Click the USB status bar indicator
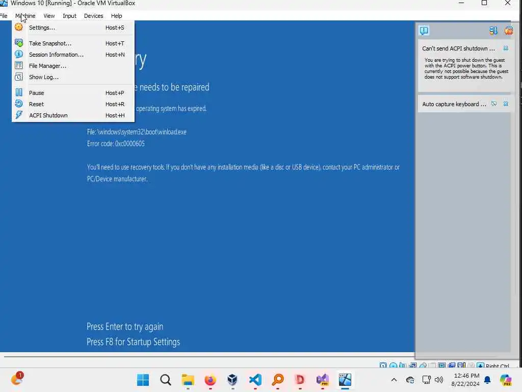Screen dimensions: 522x392 coord(423,365)
